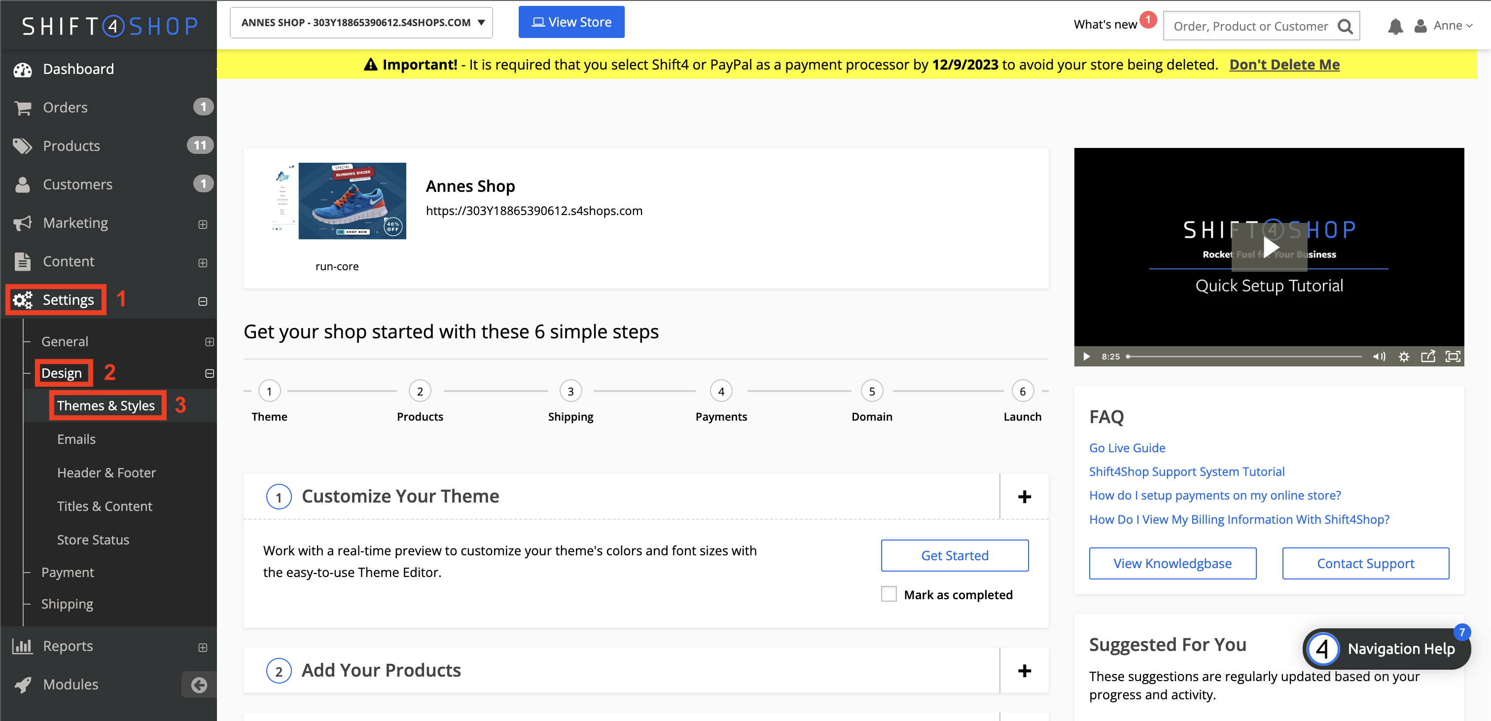This screenshot has width=1491, height=721.
Task: Mute the tutorial video volume
Action: pyautogui.click(x=1379, y=356)
